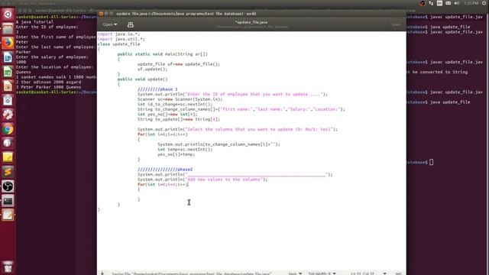This screenshot has height=275, width=489.
Task: Open the line and column position dropdown
Action: 368,273
